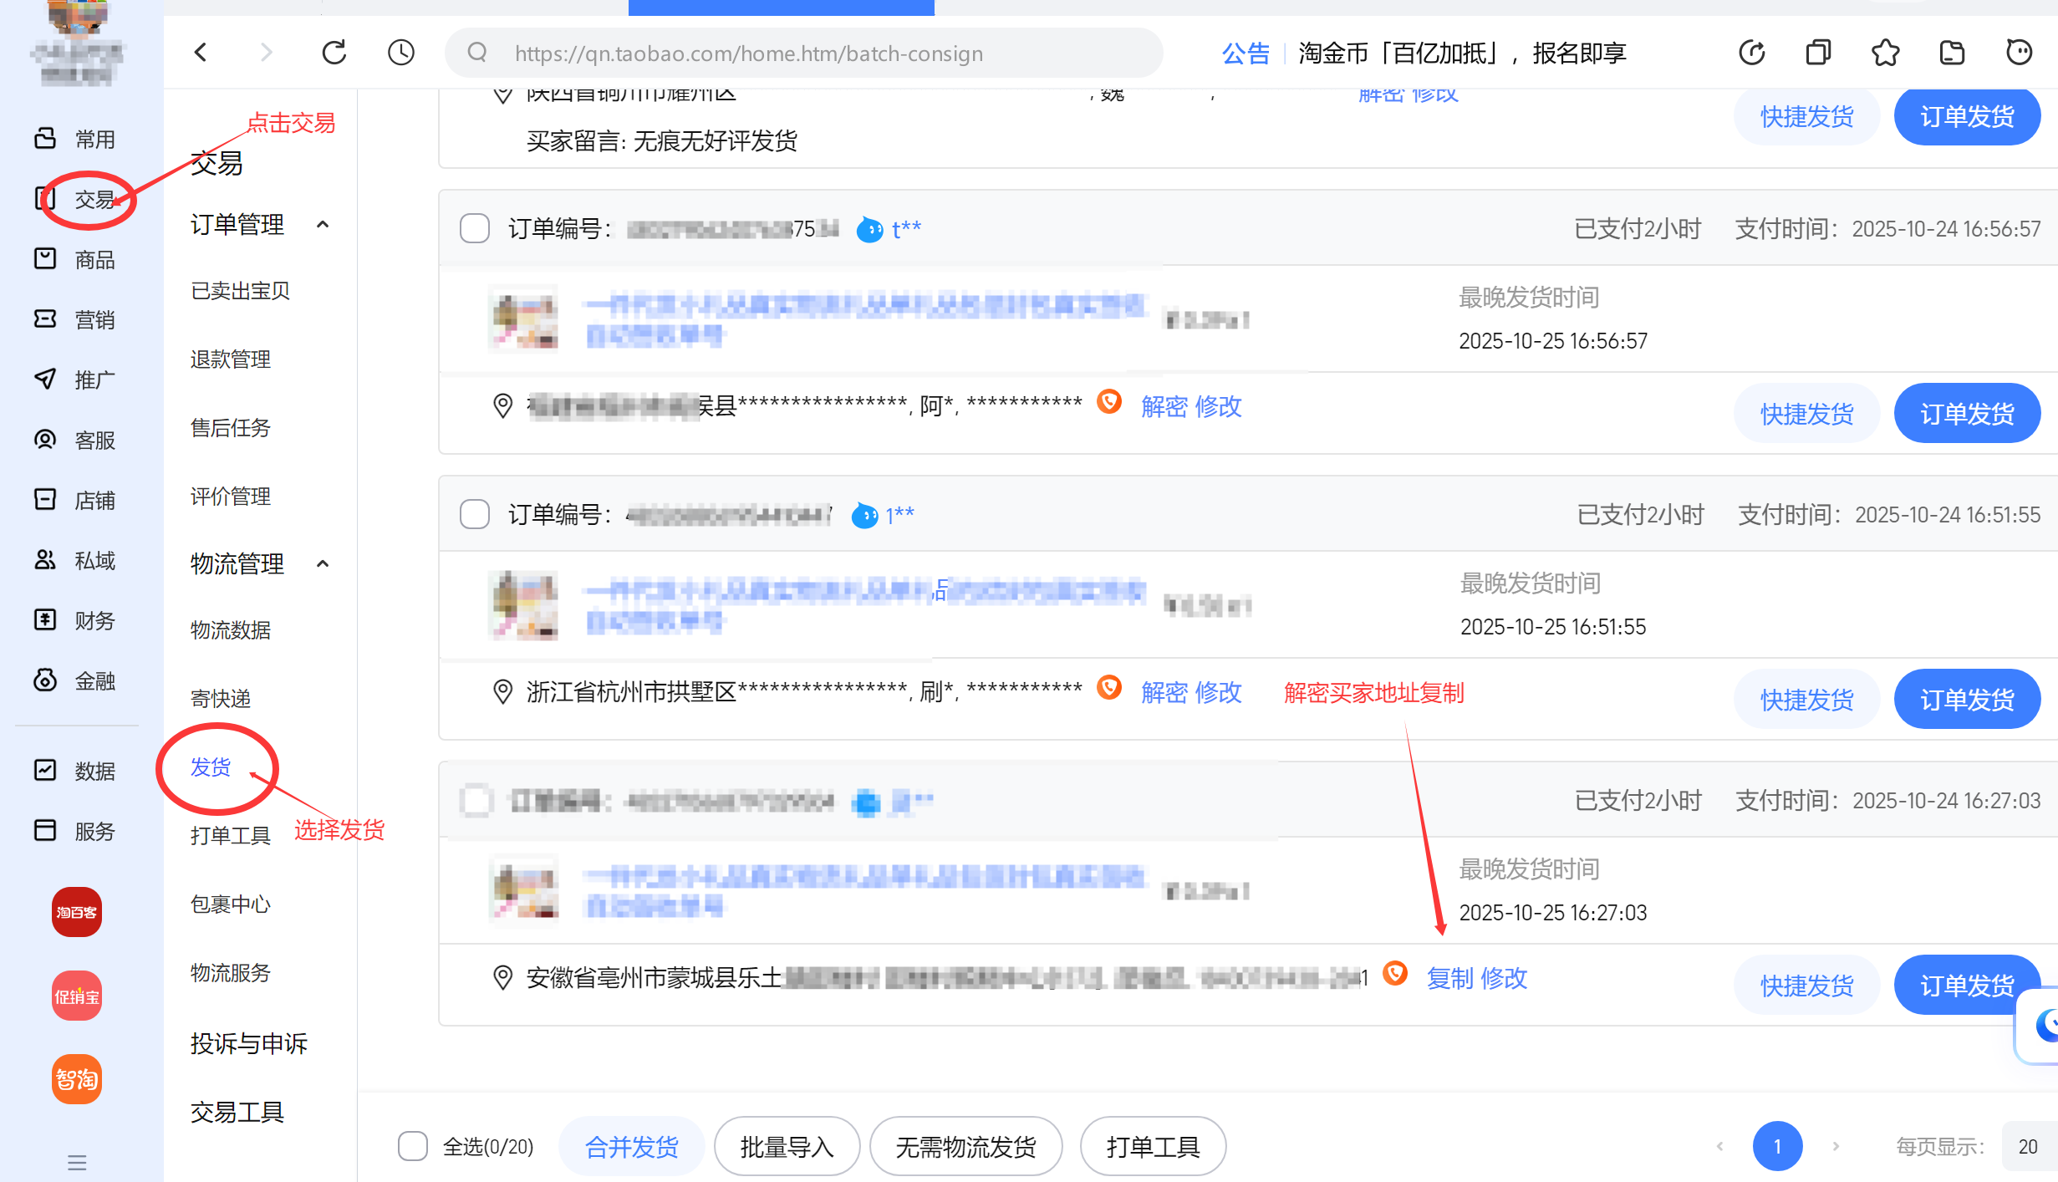The image size is (2058, 1182).
Task: Click the browser back arrow
Action: click(x=201, y=53)
